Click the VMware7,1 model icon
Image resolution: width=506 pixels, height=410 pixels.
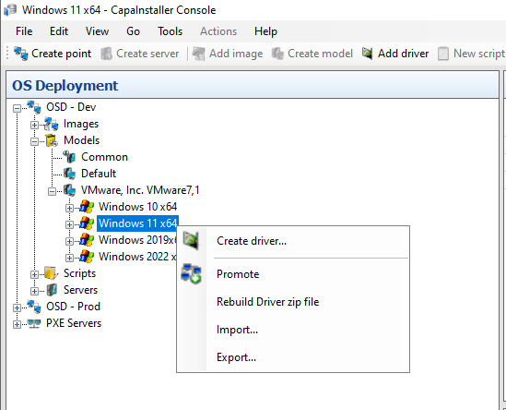(x=69, y=190)
